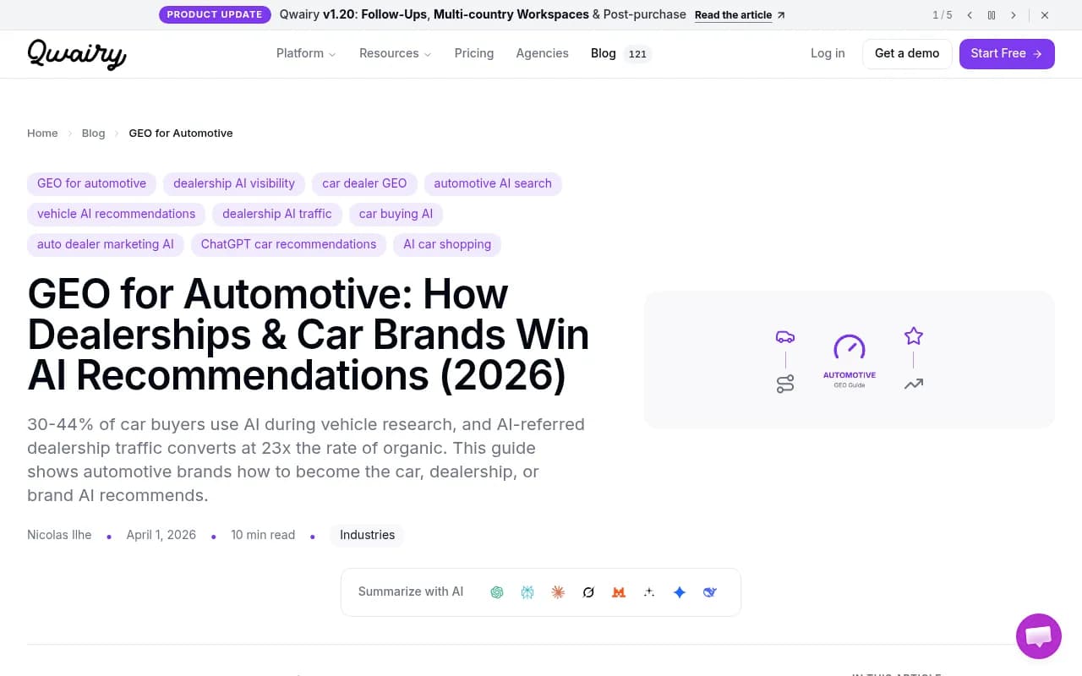Select the auto dealer marketing AI tag
The width and height of the screenshot is (1082, 676).
click(106, 244)
